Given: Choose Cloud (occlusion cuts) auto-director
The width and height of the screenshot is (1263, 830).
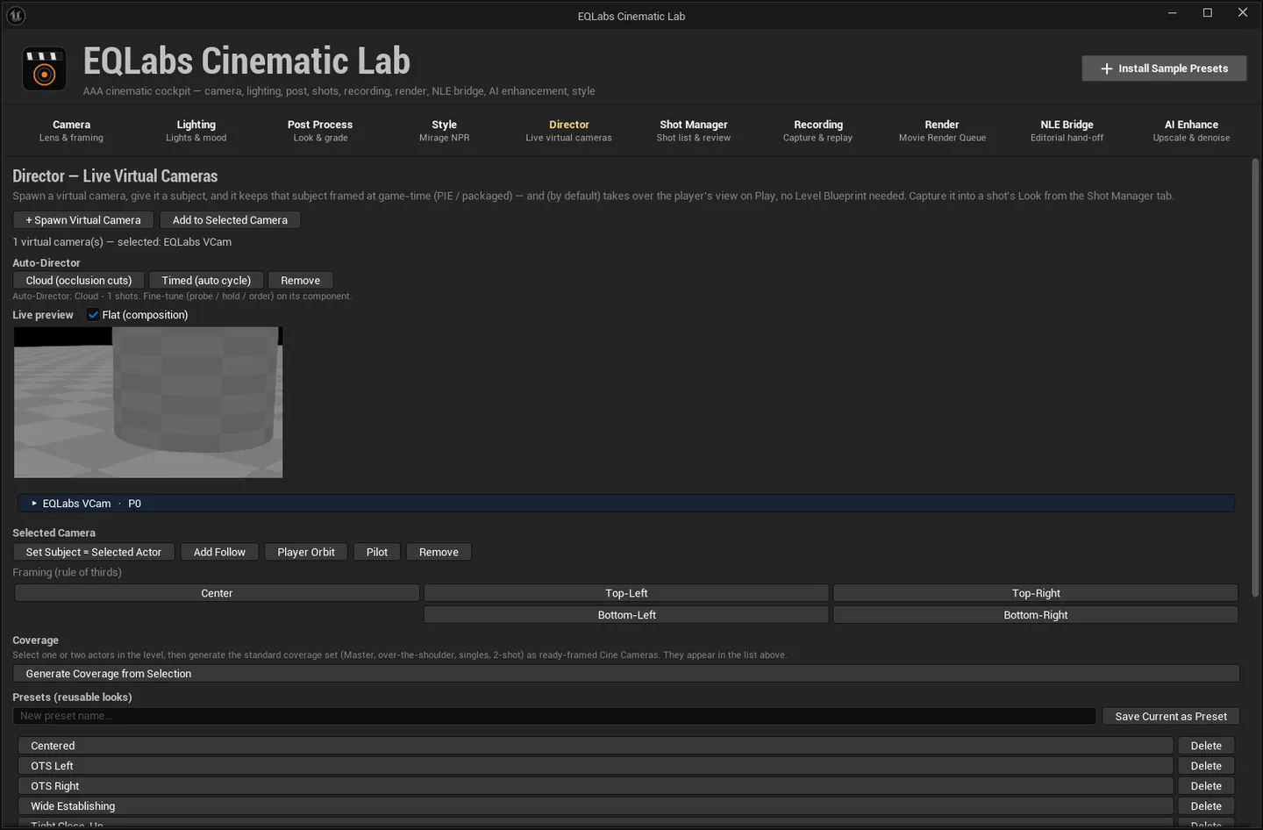Looking at the screenshot, I should point(79,281).
